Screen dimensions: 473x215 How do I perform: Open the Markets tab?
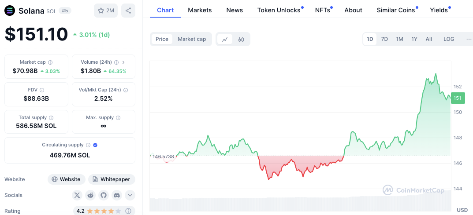tap(200, 10)
